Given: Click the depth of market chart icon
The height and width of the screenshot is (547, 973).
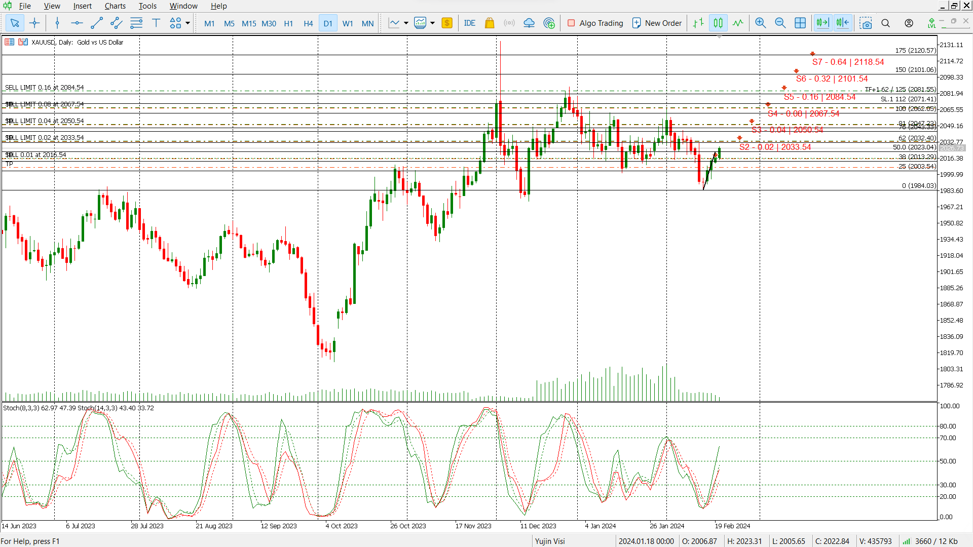Looking at the screenshot, I should [x=23, y=42].
